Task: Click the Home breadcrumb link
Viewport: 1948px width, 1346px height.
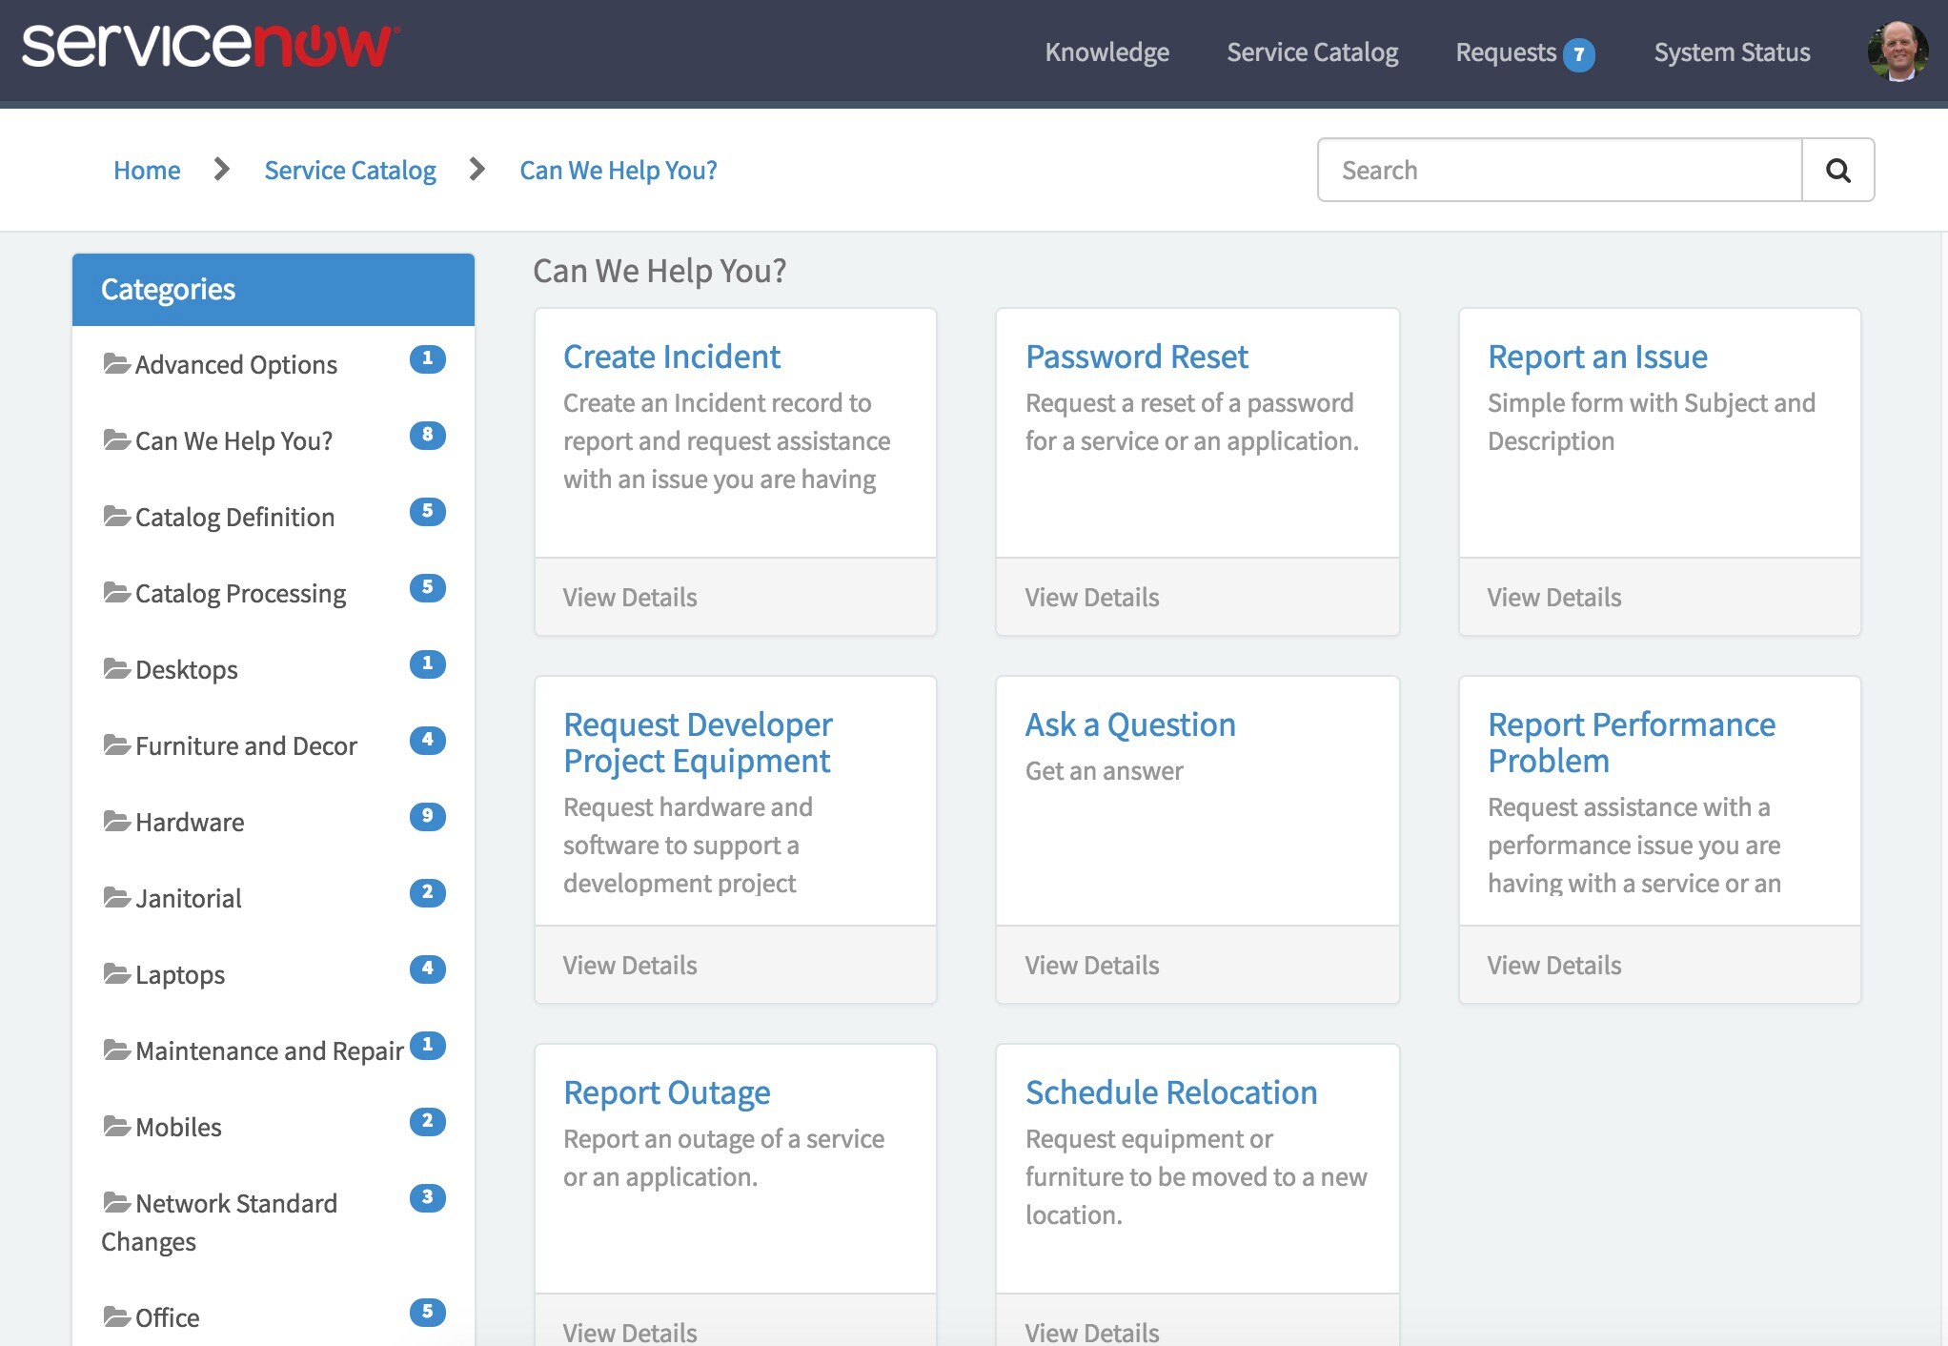Action: [x=147, y=171]
